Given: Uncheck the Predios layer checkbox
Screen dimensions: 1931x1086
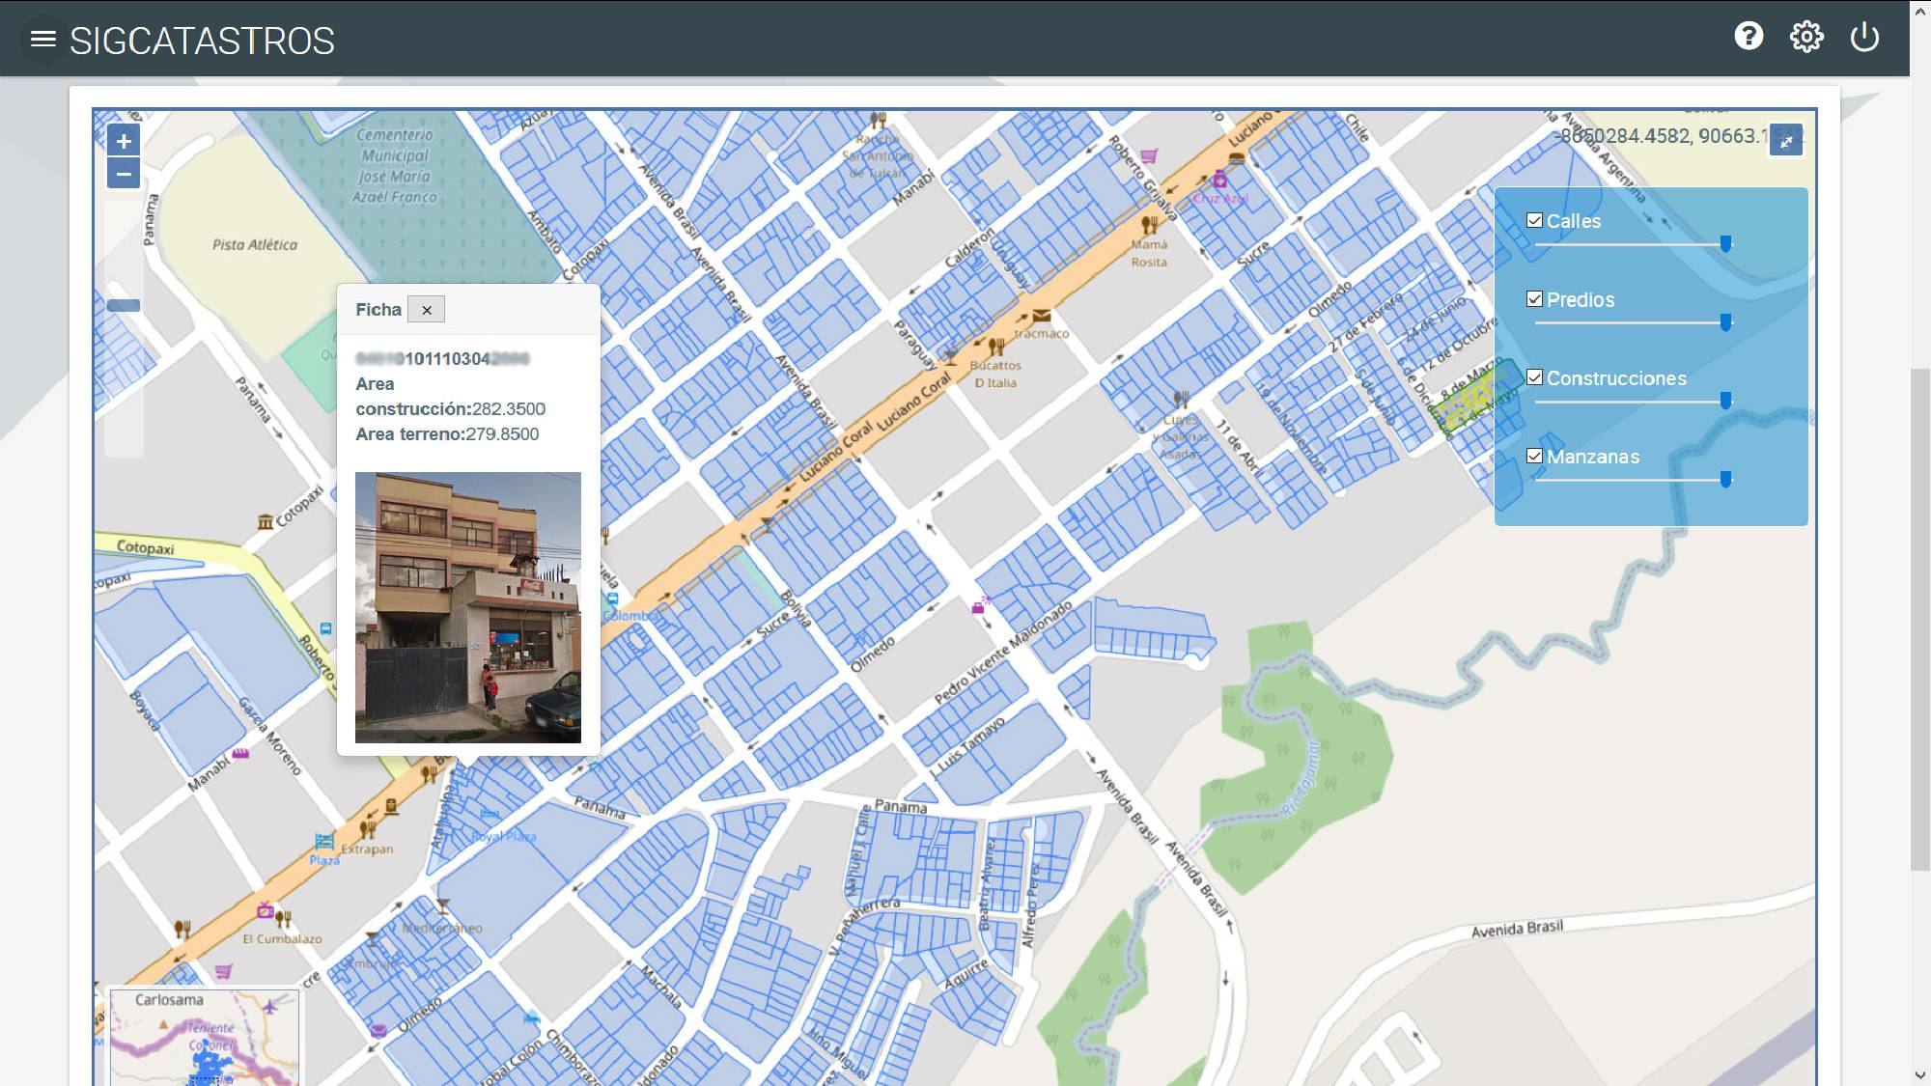Looking at the screenshot, I should coord(1534,299).
